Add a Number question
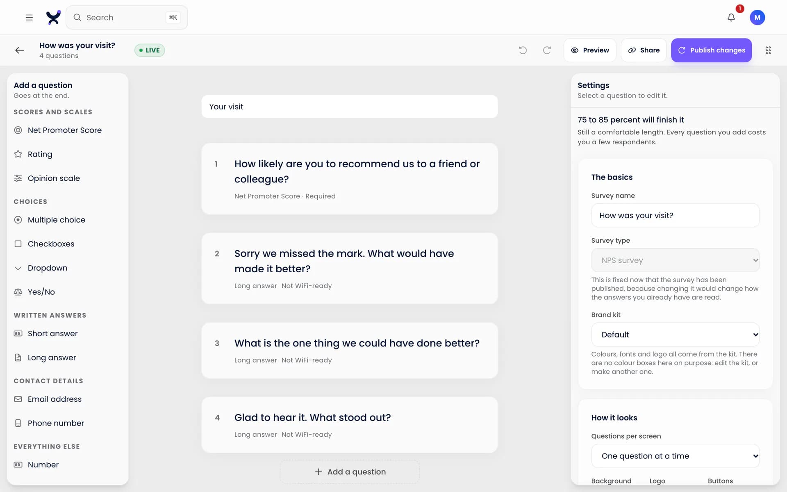This screenshot has width=787, height=492. click(x=68, y=465)
